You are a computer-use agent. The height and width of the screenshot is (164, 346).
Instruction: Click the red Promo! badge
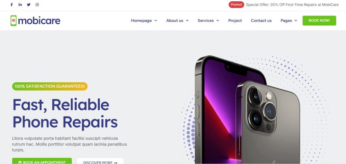coord(236,5)
